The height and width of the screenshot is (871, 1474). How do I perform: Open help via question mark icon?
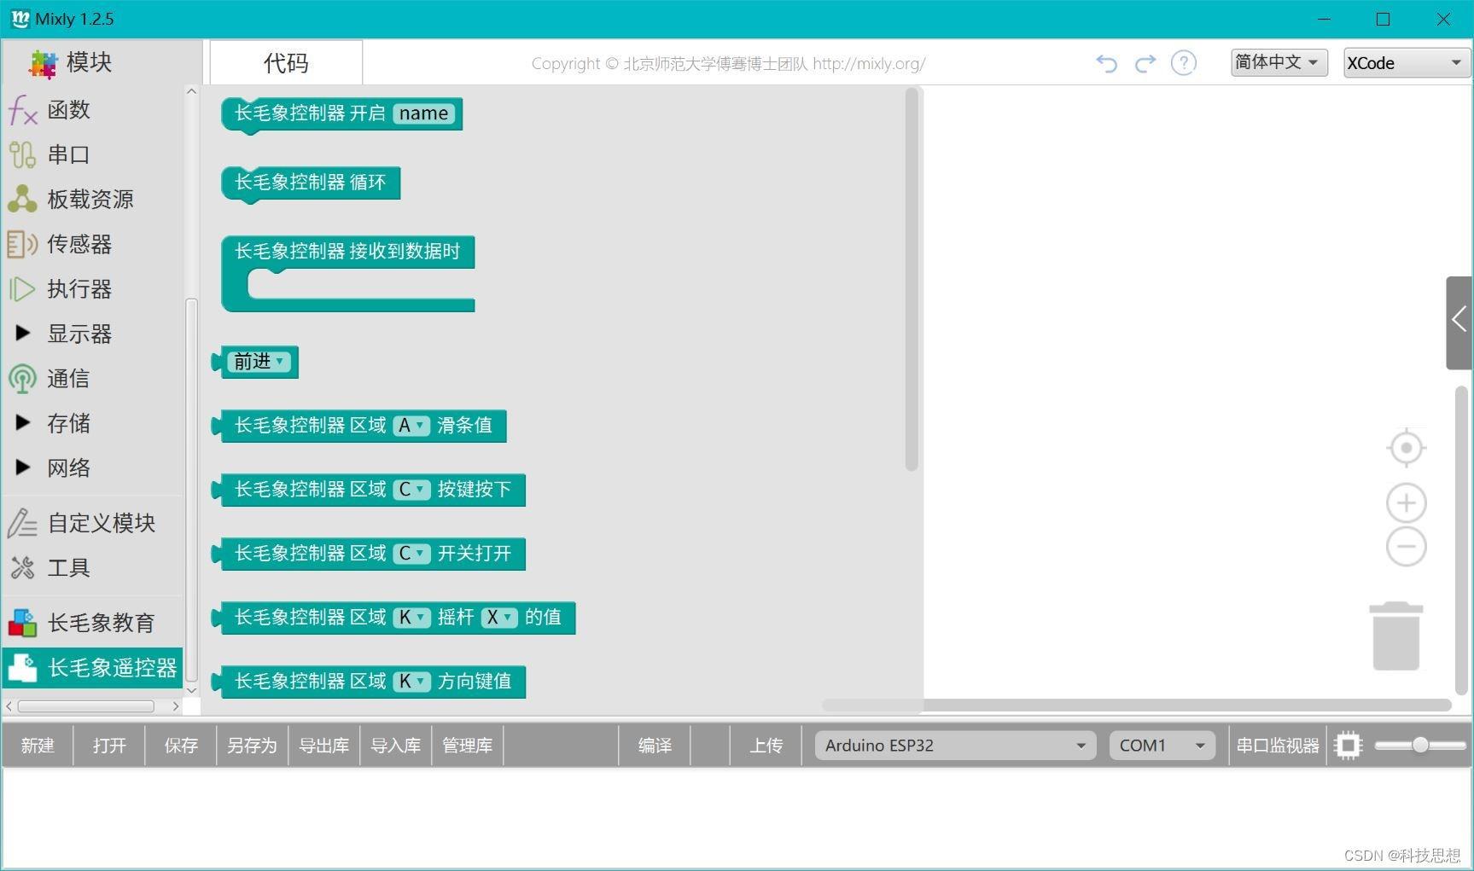pos(1183,63)
